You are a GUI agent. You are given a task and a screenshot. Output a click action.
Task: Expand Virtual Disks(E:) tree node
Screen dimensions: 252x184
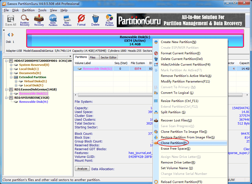pyautogui.click(x=16, y=81)
